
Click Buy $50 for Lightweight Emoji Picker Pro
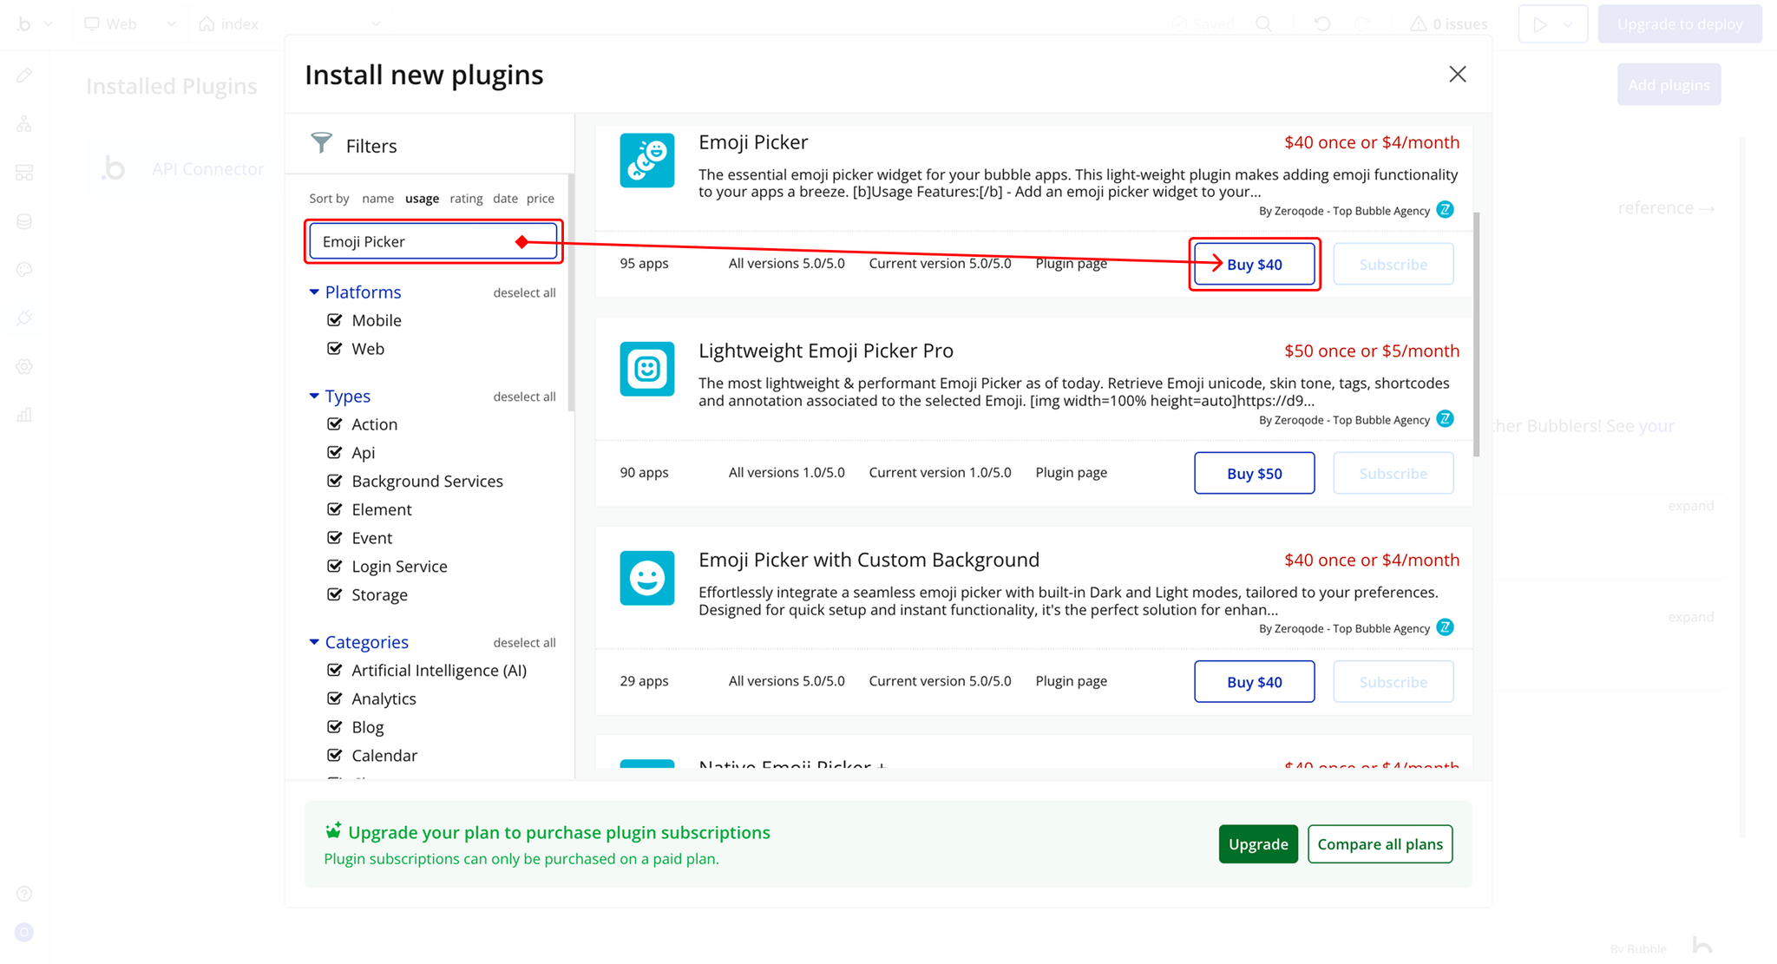1254,474
